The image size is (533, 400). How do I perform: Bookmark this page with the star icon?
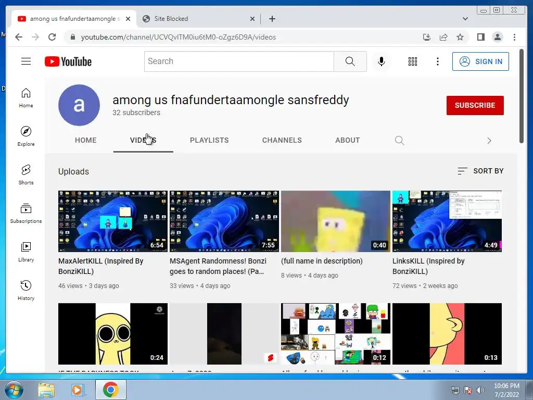point(460,37)
